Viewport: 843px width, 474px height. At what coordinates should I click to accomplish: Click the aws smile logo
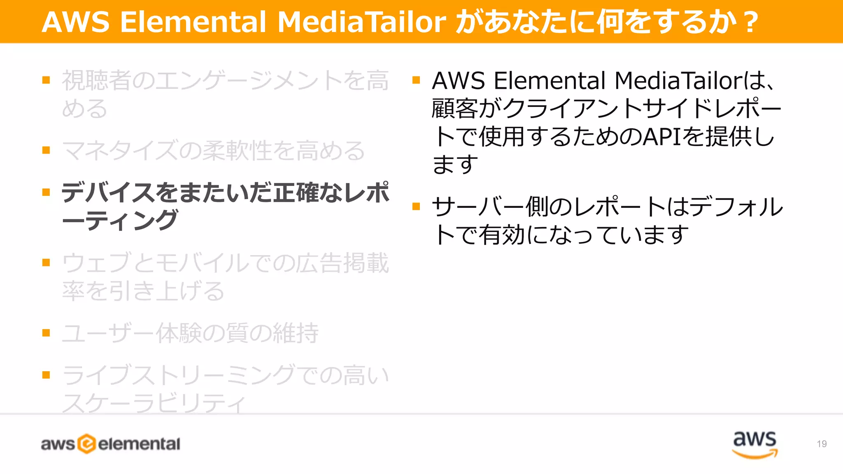pyautogui.click(x=755, y=445)
